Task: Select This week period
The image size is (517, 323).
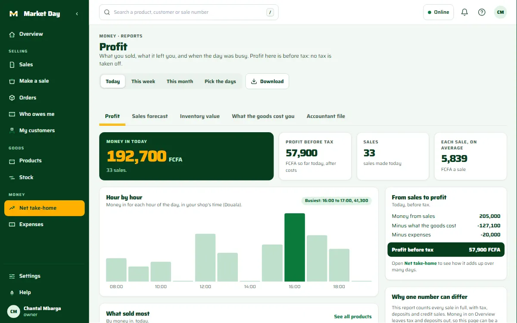Action: 143,81
